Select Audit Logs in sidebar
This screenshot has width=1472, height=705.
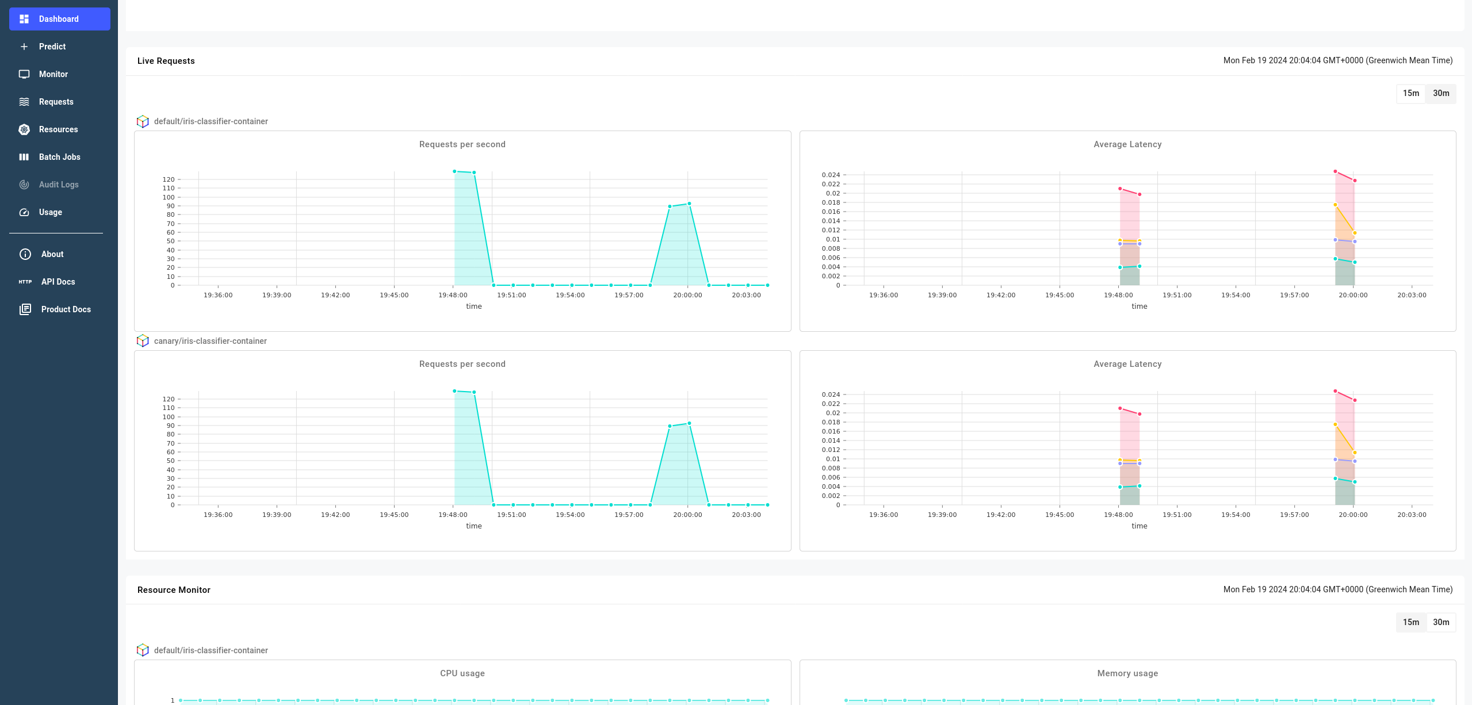[60, 185]
